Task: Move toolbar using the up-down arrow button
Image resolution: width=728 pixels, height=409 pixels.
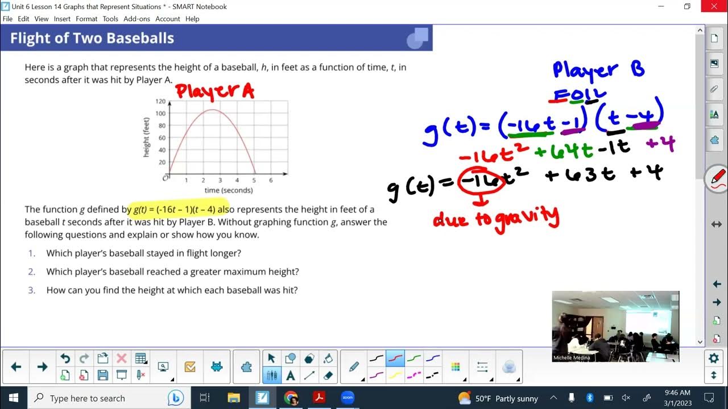Action: pyautogui.click(x=713, y=375)
